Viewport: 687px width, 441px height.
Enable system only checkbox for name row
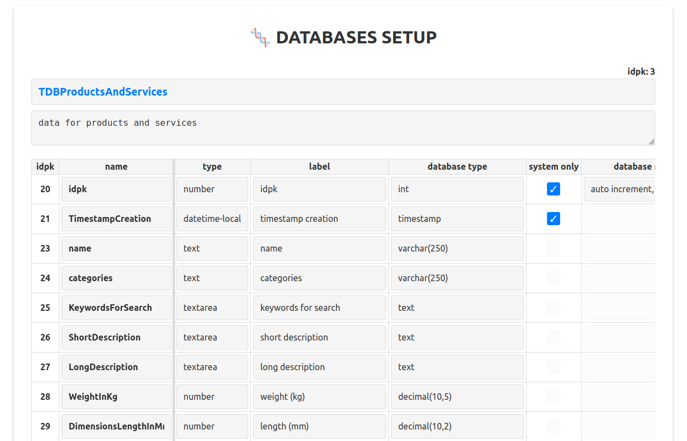553,248
